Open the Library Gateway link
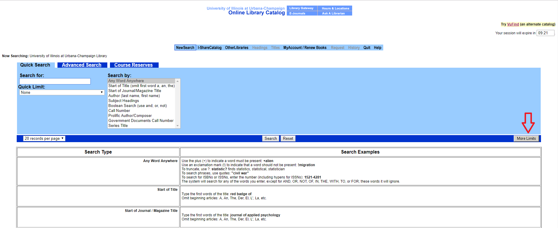The width and height of the screenshot is (558, 228). (301, 8)
